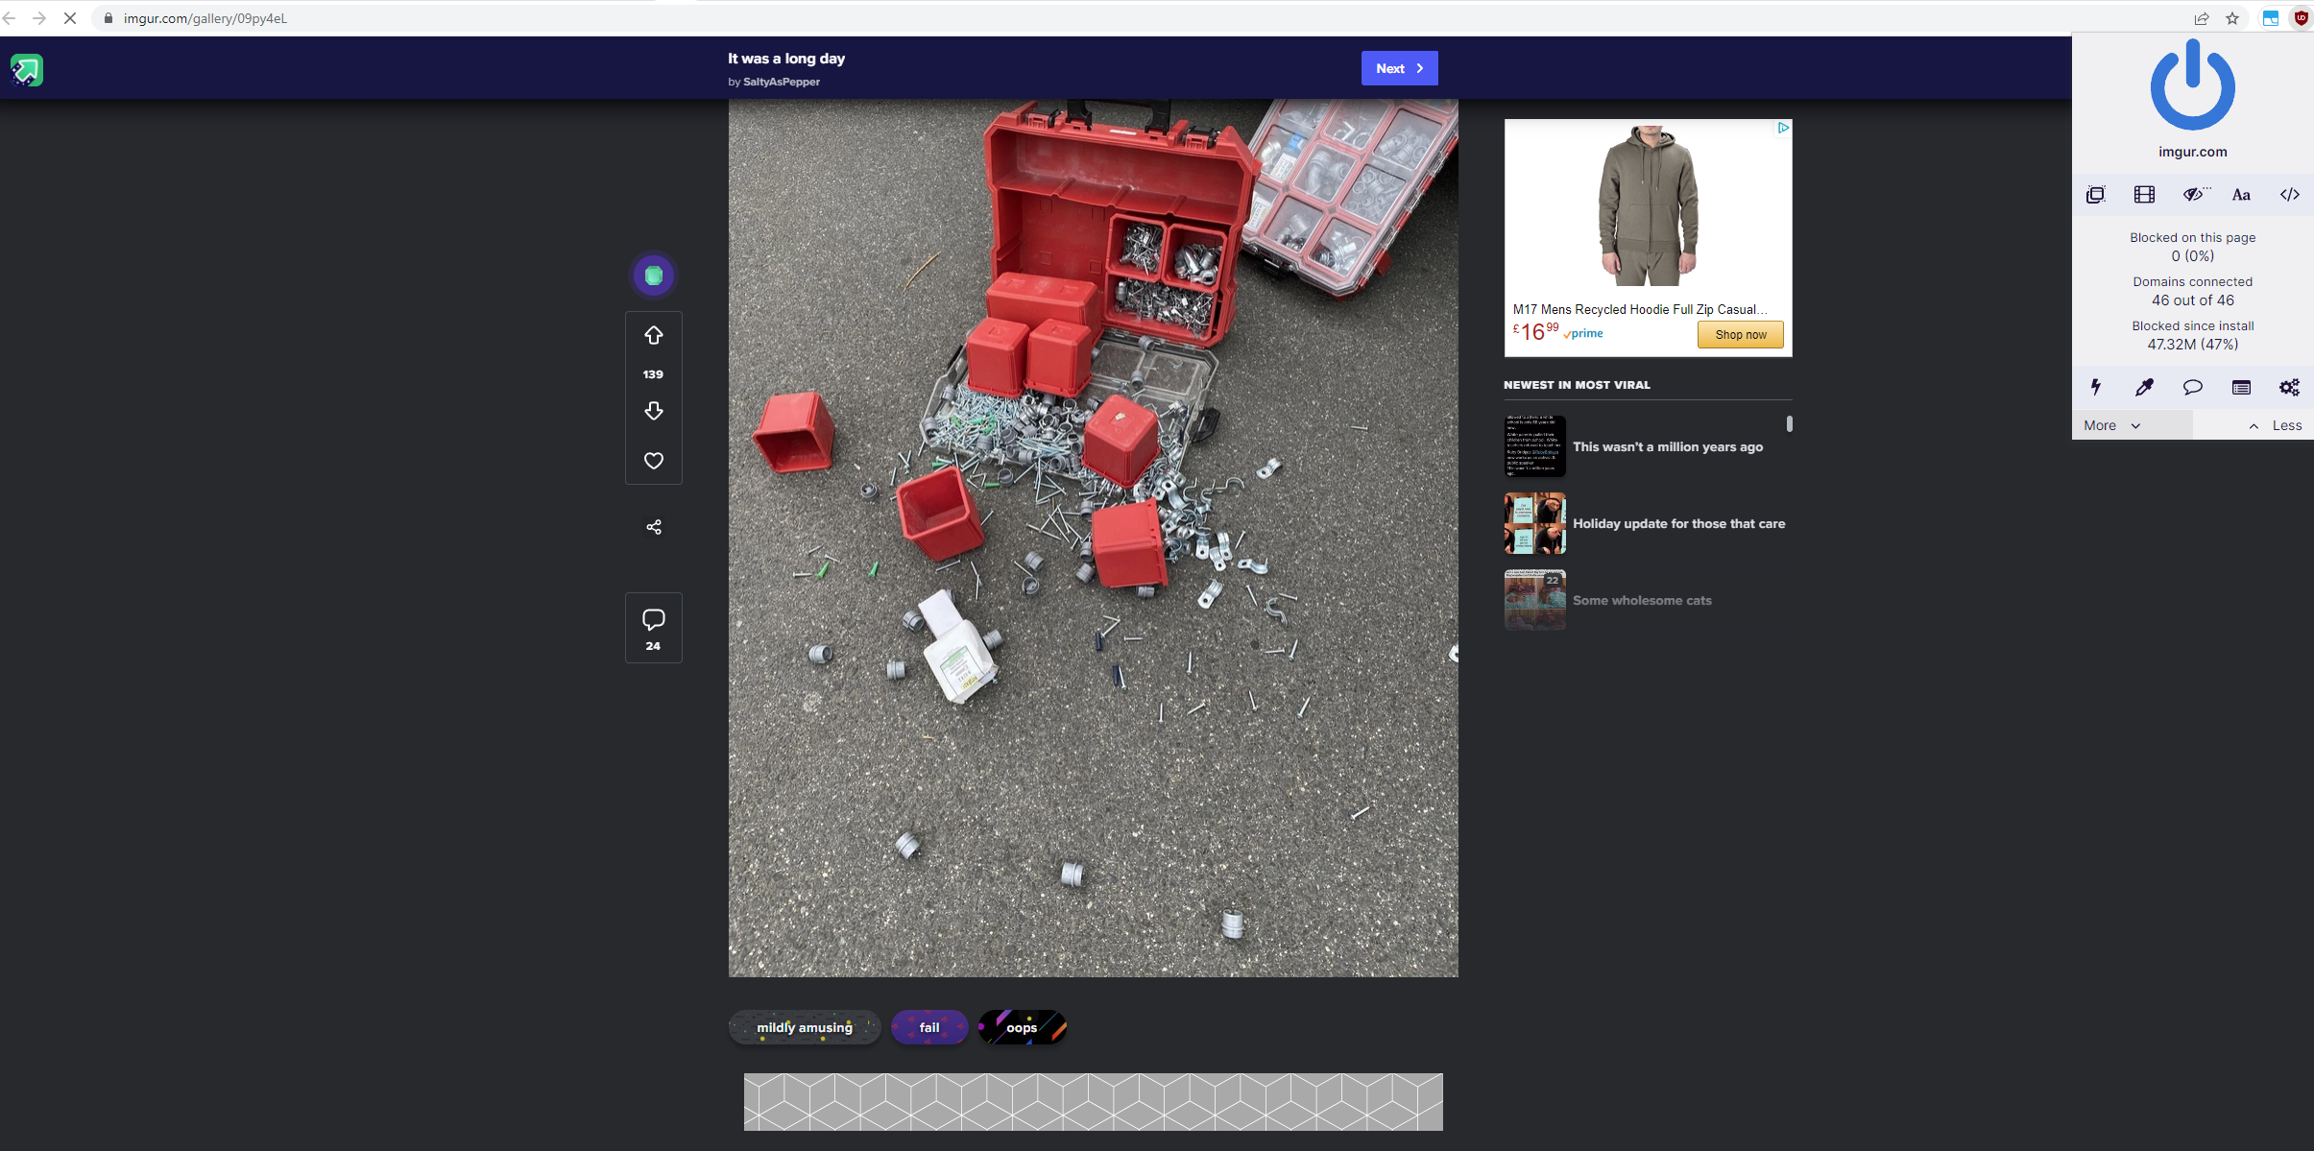Select the mildly amusing tag
2314x1151 pixels.
[805, 1026]
